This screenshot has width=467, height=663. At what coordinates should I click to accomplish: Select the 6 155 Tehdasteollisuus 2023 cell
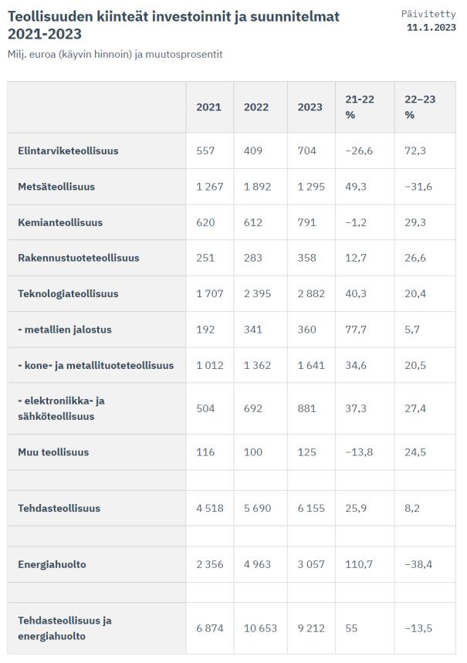[311, 509]
